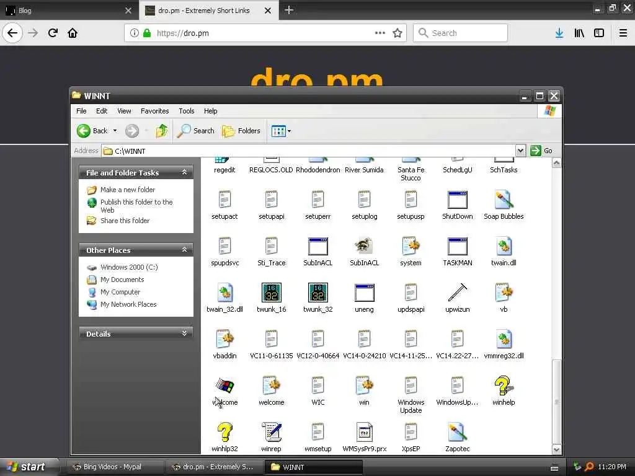The height and width of the screenshot is (476, 635).
Task: Open My Documents from Other Places
Action: pyautogui.click(x=122, y=280)
